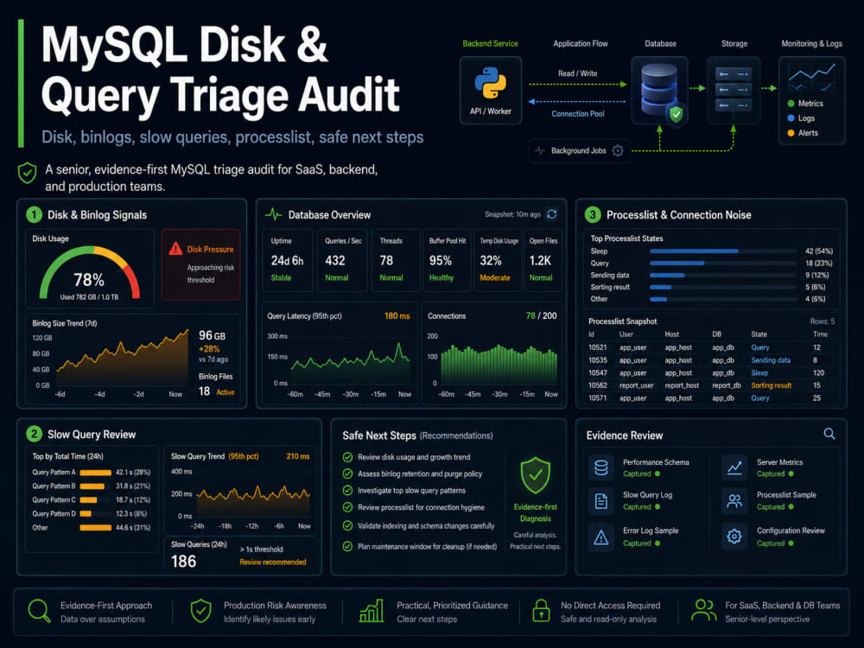Click the monitoring line chart icon

(811, 78)
